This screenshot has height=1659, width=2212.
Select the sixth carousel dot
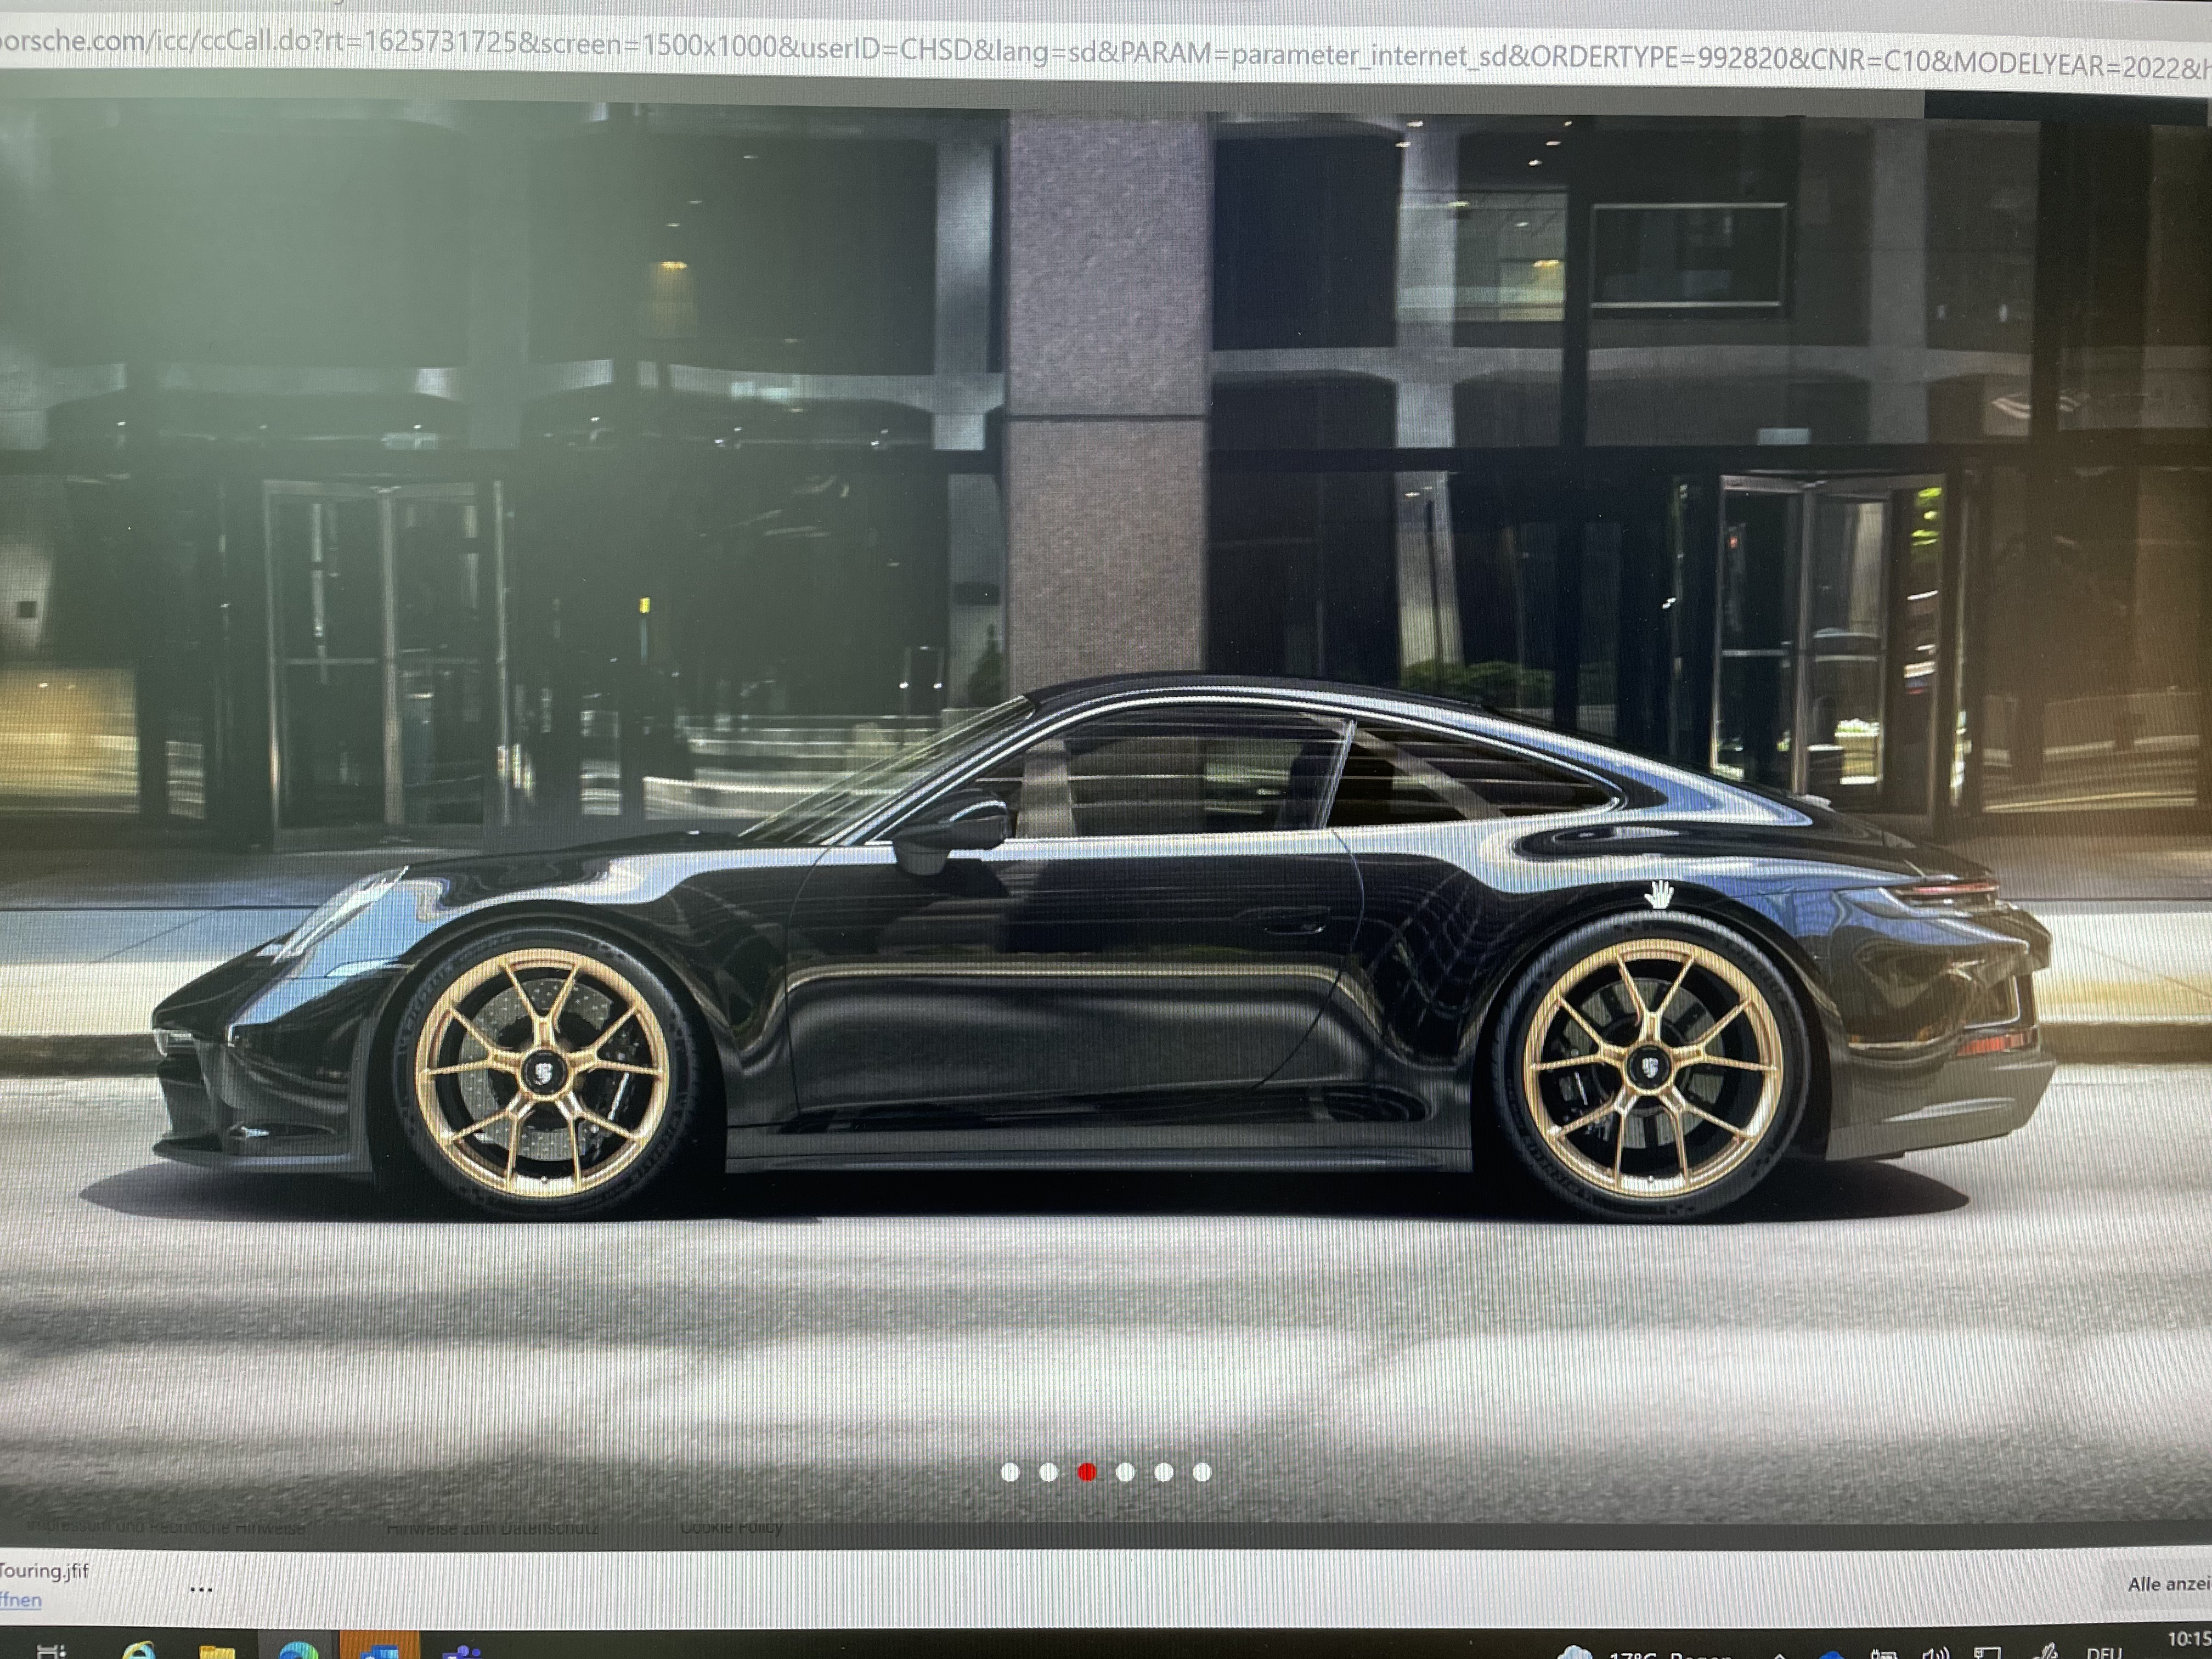[x=1202, y=1472]
